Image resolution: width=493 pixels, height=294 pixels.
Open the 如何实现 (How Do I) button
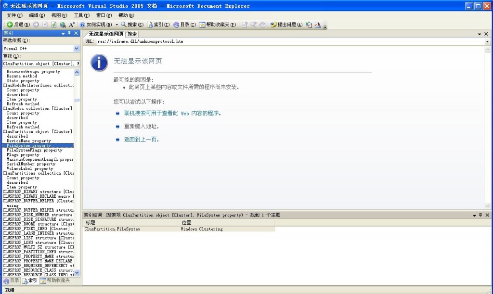(x=96, y=25)
